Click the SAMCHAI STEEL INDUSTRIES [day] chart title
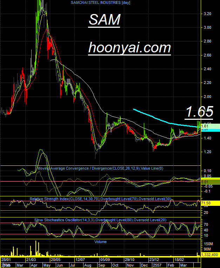Viewport: 220px width, 268px height. (x=101, y=2)
